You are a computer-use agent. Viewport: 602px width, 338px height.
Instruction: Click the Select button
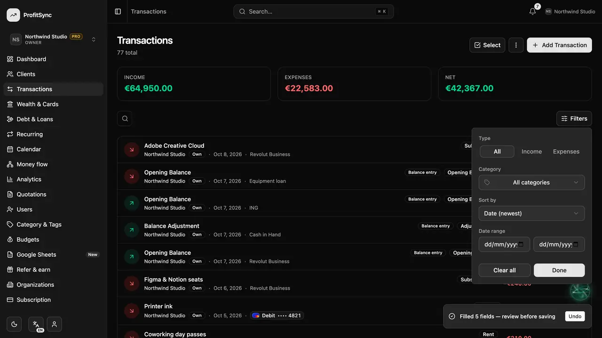click(x=487, y=45)
